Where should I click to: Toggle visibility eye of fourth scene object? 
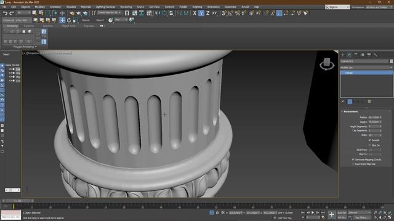[10, 80]
